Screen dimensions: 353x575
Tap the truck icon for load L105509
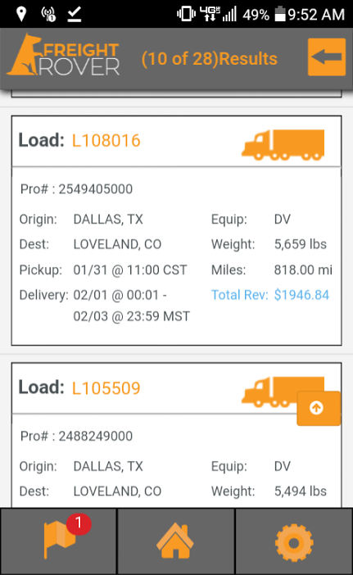(x=269, y=392)
